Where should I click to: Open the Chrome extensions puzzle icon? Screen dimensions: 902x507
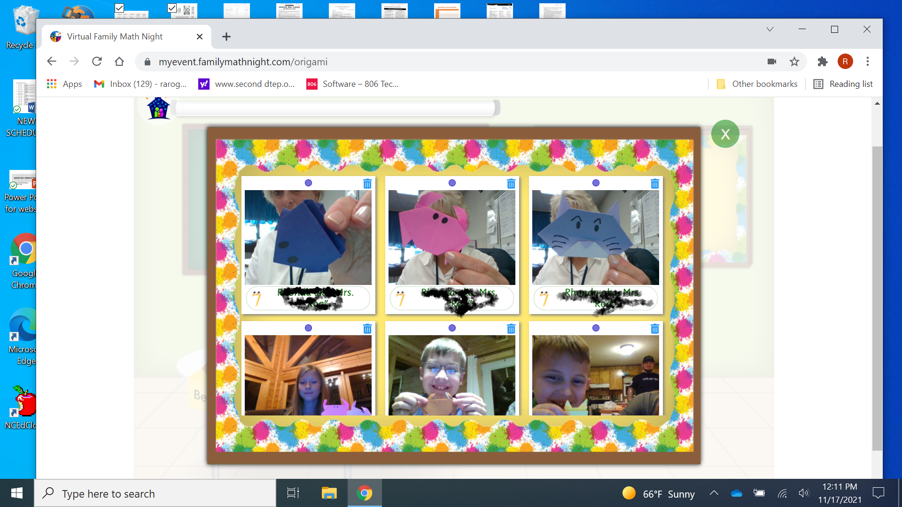(822, 61)
